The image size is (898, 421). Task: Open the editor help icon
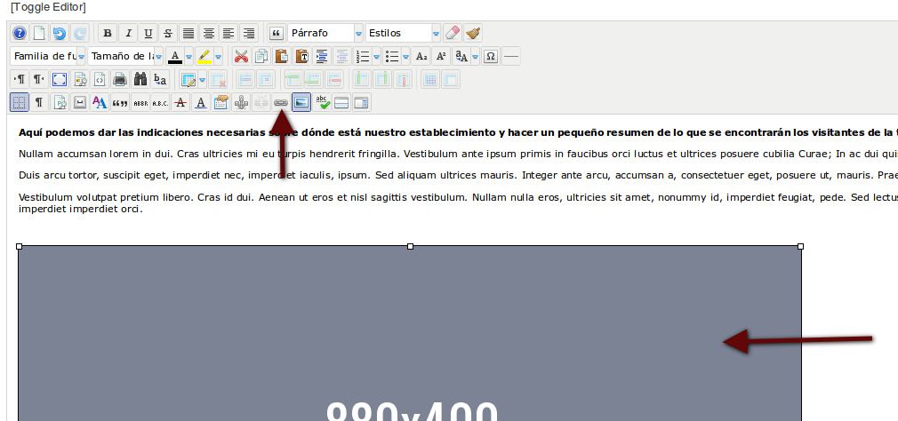point(20,33)
